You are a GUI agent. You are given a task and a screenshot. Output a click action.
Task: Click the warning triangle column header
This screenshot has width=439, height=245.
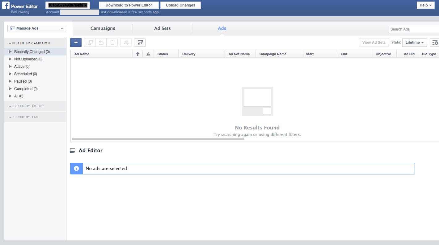click(148, 54)
